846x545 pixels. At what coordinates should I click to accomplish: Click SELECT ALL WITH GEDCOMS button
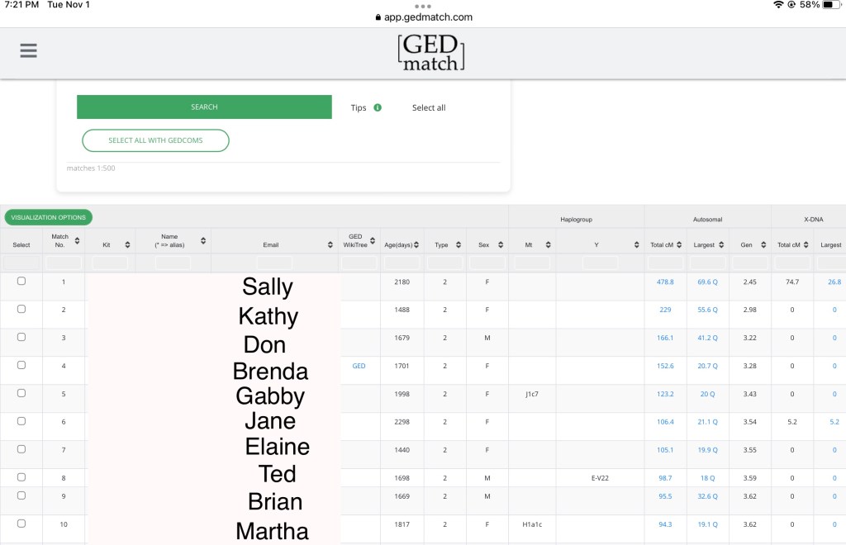tap(155, 140)
